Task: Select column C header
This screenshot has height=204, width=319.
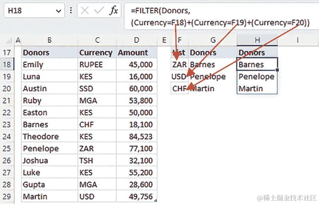Action: (x=97, y=40)
